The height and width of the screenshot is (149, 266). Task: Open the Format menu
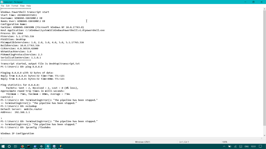pyautogui.click(x=15, y=6)
